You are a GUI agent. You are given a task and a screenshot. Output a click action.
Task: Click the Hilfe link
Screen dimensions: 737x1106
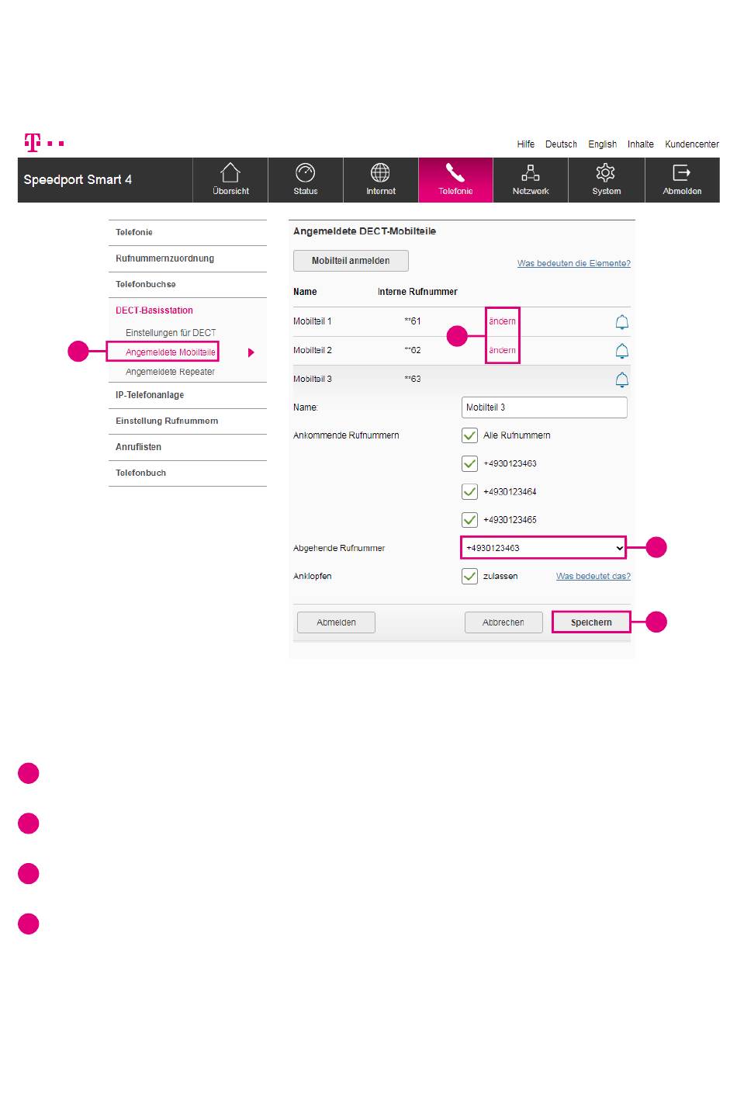526,144
